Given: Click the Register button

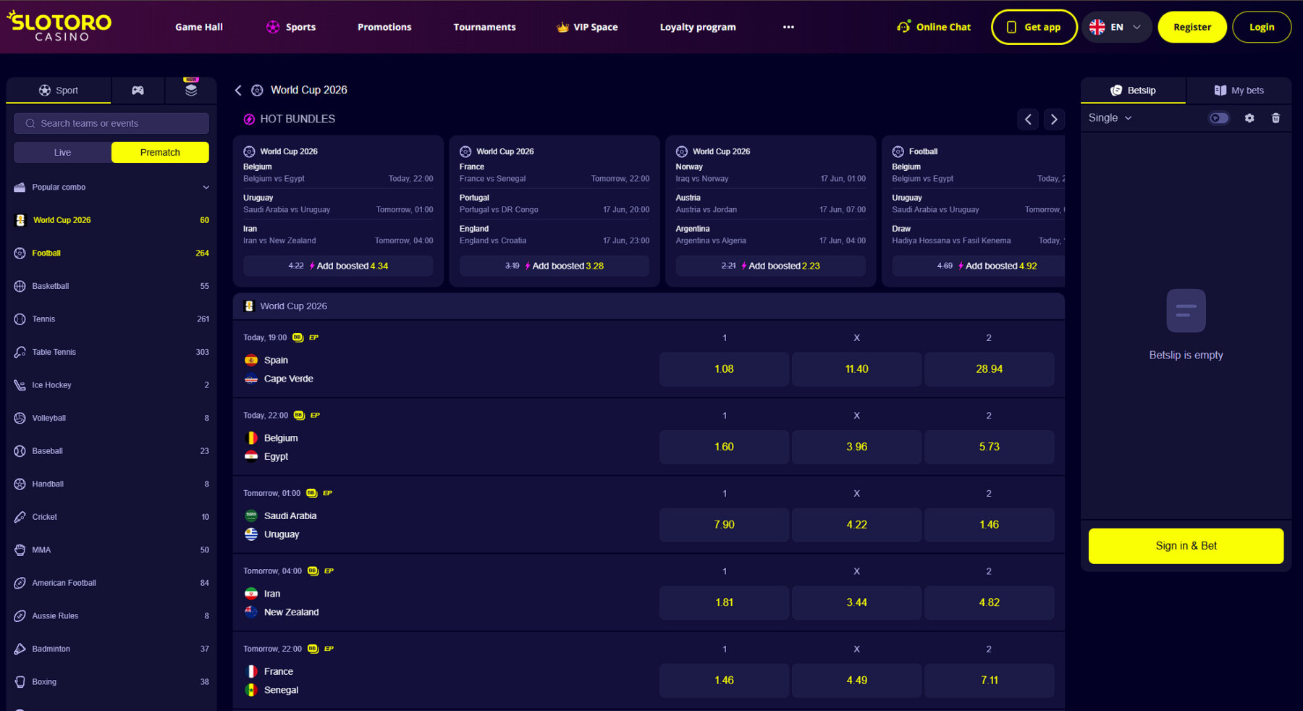Looking at the screenshot, I should pyautogui.click(x=1192, y=28).
